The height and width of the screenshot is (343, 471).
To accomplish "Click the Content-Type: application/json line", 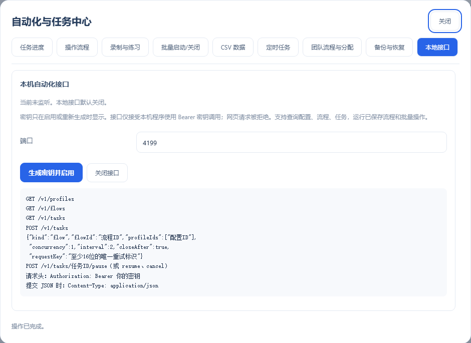I will (92, 285).
